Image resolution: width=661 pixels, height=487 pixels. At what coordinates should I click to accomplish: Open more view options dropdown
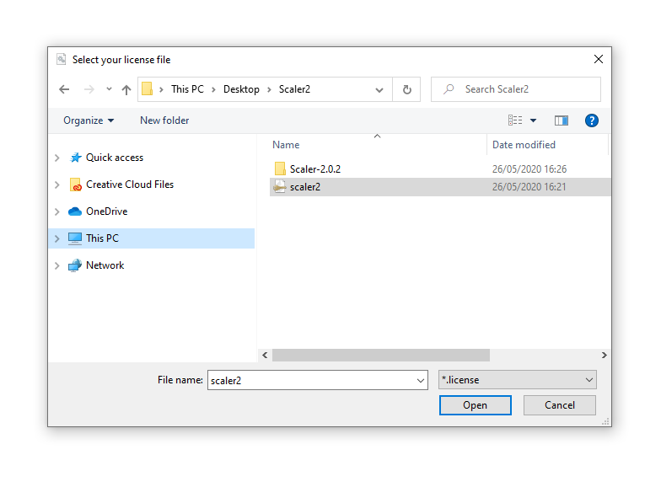[x=533, y=120]
